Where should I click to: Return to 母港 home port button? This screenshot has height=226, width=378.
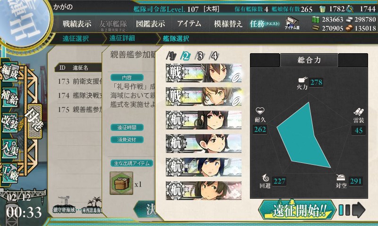tap(34, 121)
